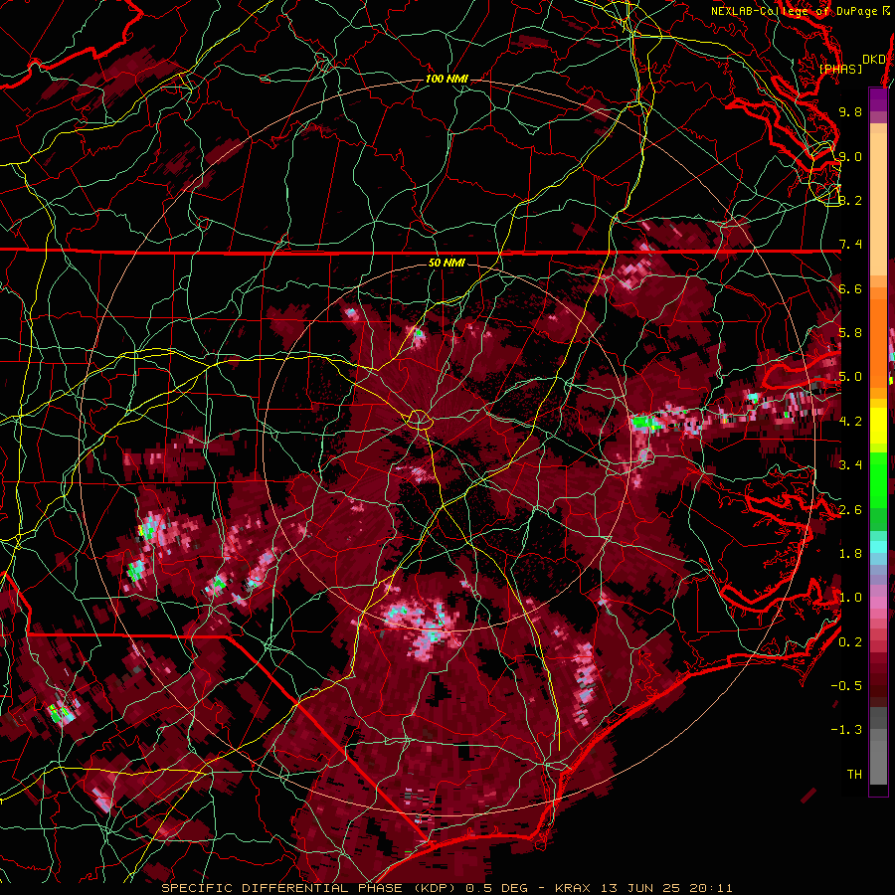Click the 6.6 value on the color scale

tap(850, 288)
